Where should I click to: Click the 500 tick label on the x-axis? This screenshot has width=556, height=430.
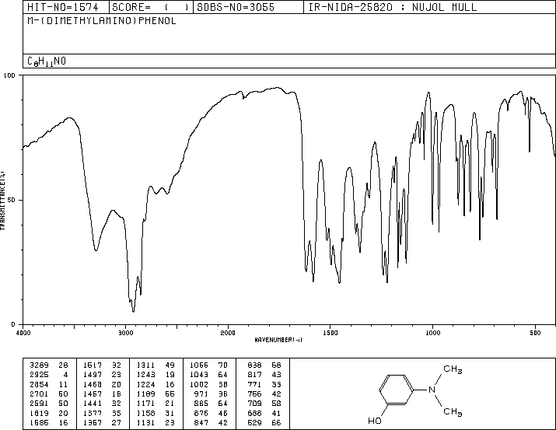click(535, 333)
